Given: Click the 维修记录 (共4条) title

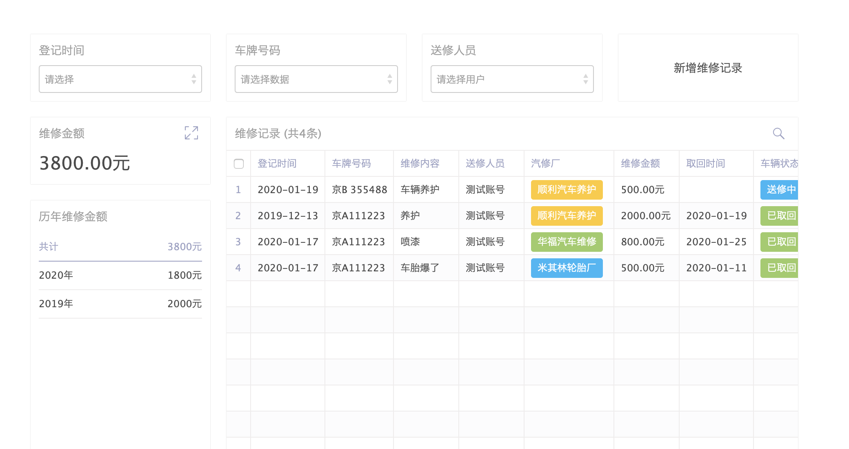Looking at the screenshot, I should point(278,133).
